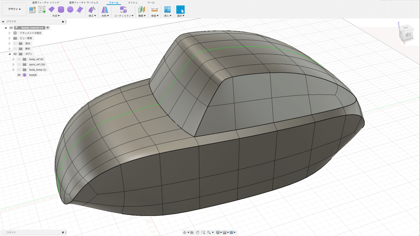Image resolution: width=420 pixels, height=236 pixels.
Task: Click the Display Settings monitor icon
Action: point(218,232)
